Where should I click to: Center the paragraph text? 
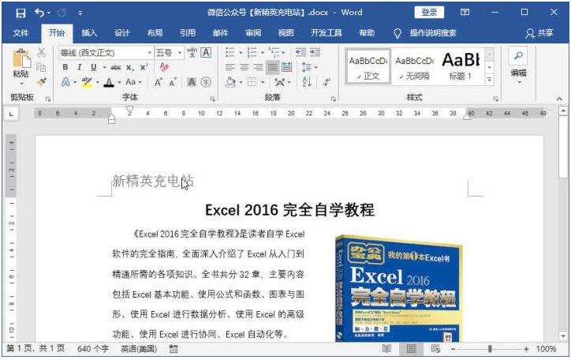244,67
